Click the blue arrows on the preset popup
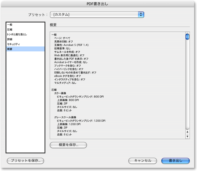Screen dimensions: 197x171 tap(141, 15)
